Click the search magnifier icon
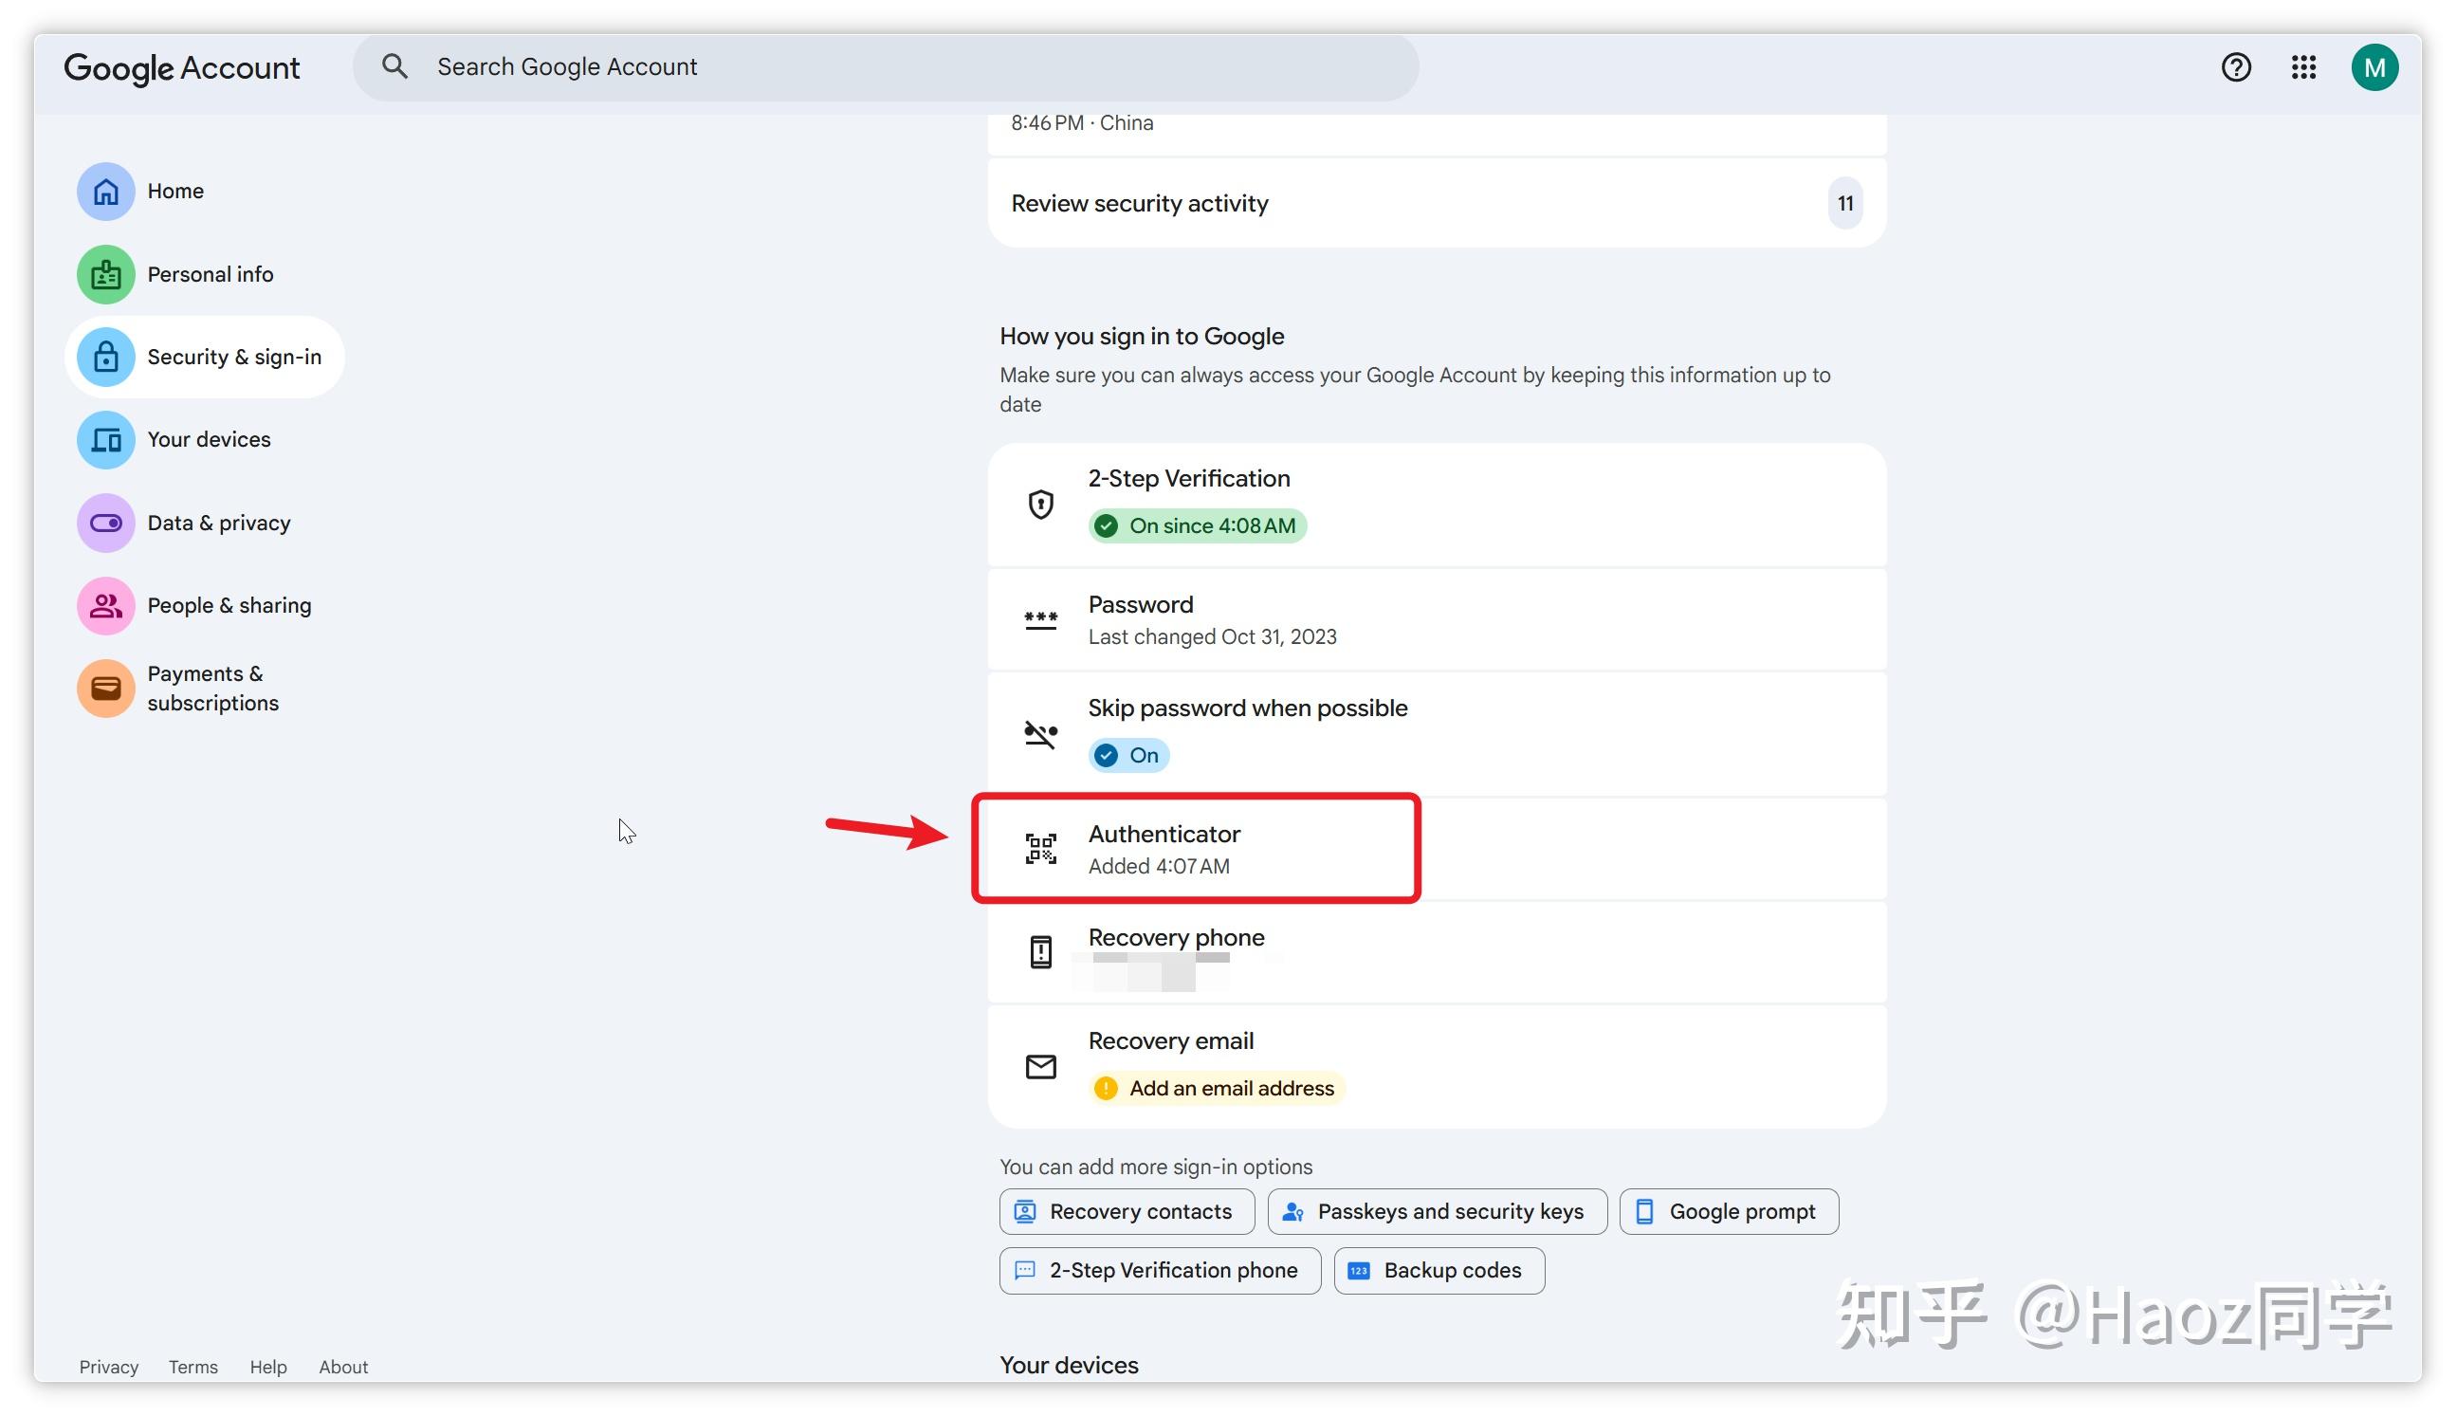The image size is (2456, 1416). click(x=394, y=66)
